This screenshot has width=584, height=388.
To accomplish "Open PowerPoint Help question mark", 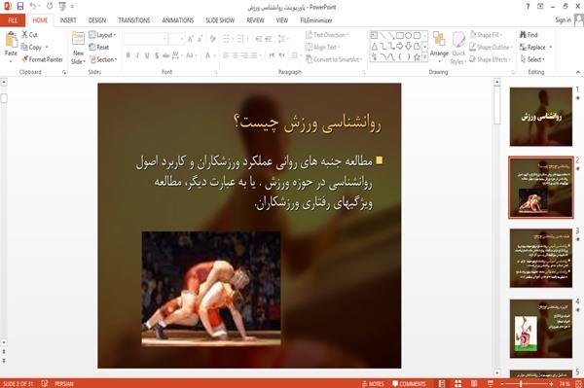I will click(528, 7).
